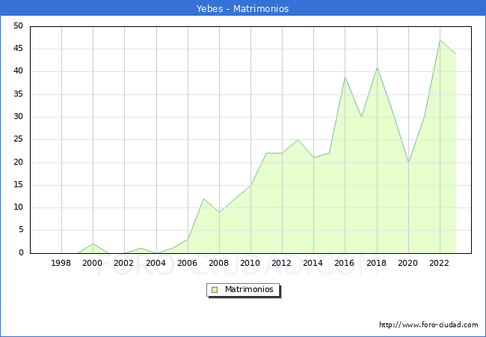Click the Matrimonios legend label
The image size is (486, 337).
249,289
